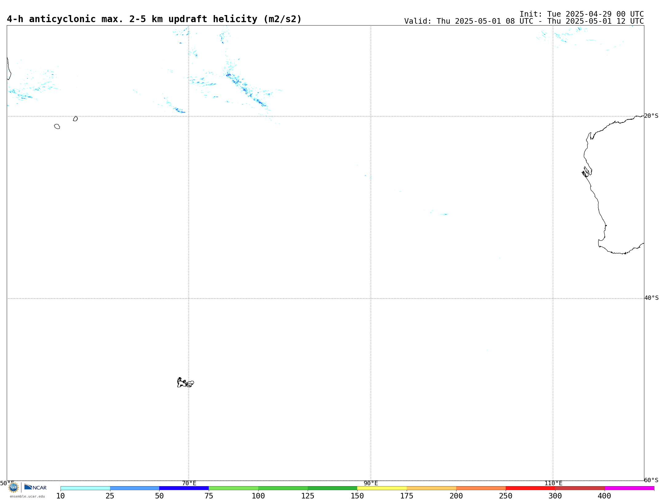Image resolution: width=664 pixels, height=500 pixels.
Task: Click the colorbar tick label 400
Action: coord(605,496)
